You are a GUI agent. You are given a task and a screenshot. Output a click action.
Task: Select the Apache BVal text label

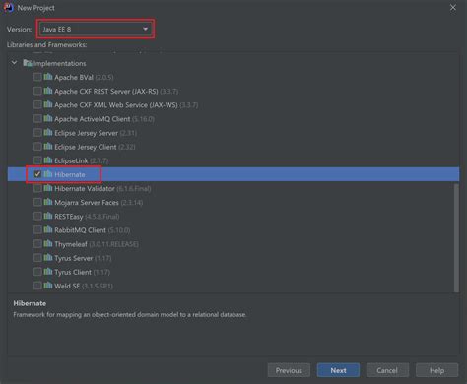tap(74, 77)
